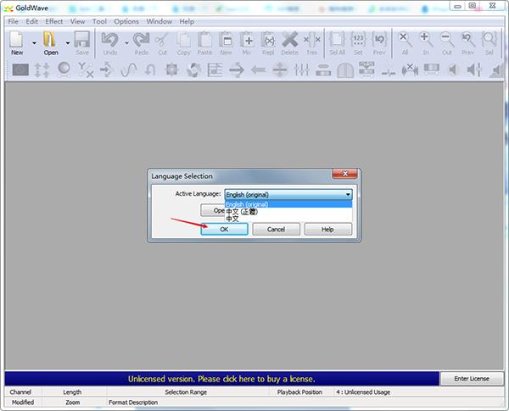The width and height of the screenshot is (509, 411).
Task: Click the gear-shaped effect icon
Action: (171, 69)
